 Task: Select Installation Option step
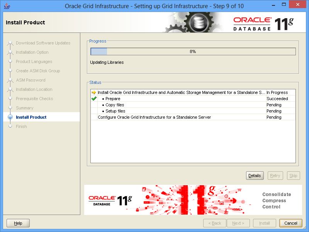click(32, 52)
